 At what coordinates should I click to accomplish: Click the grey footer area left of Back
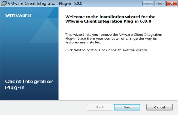pyautogui.click(x=44, y=107)
